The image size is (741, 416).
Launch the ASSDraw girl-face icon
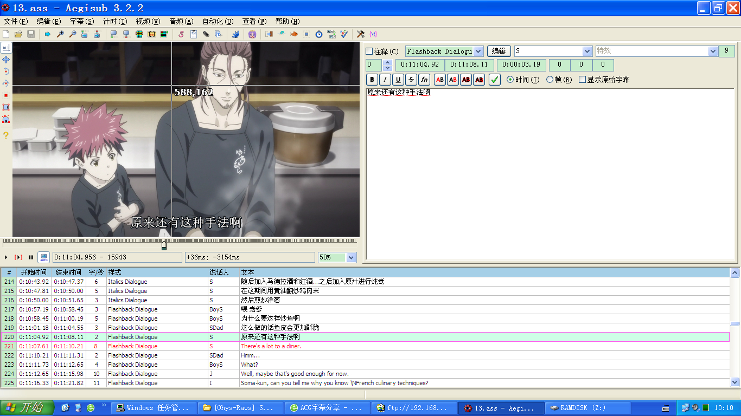click(252, 34)
